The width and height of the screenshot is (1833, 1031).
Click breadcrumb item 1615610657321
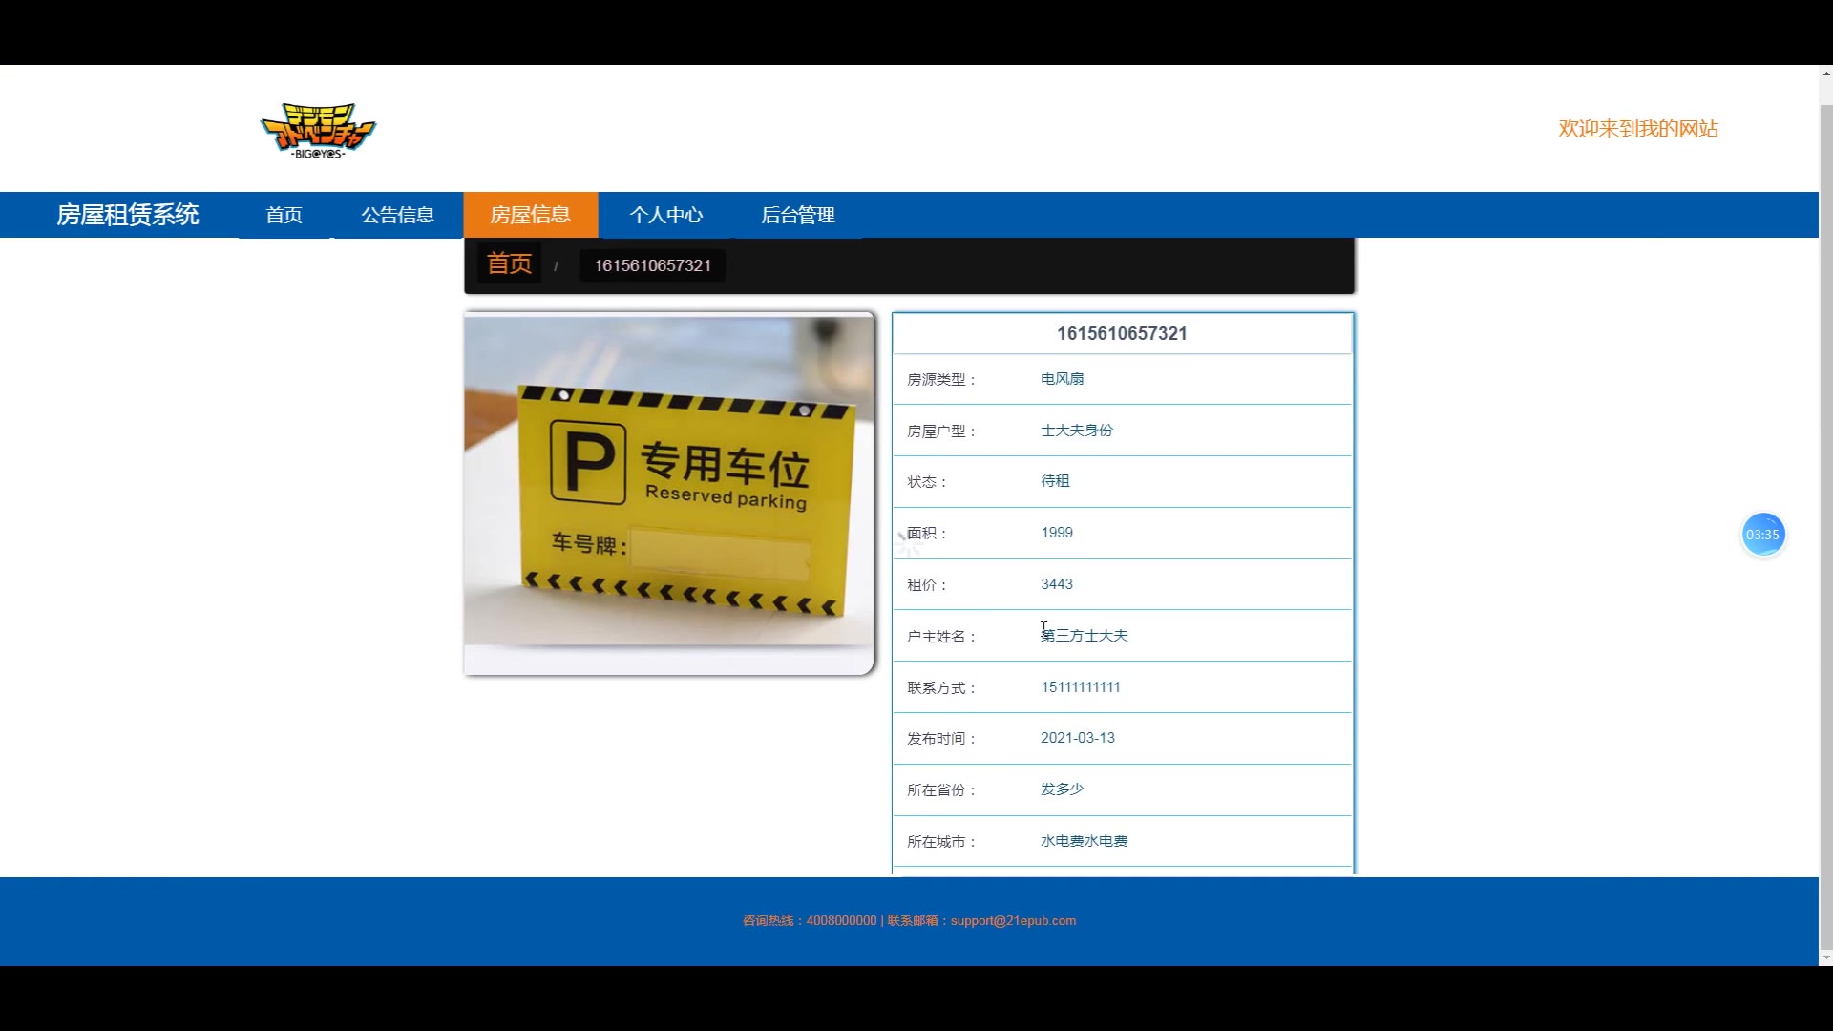pyautogui.click(x=652, y=265)
